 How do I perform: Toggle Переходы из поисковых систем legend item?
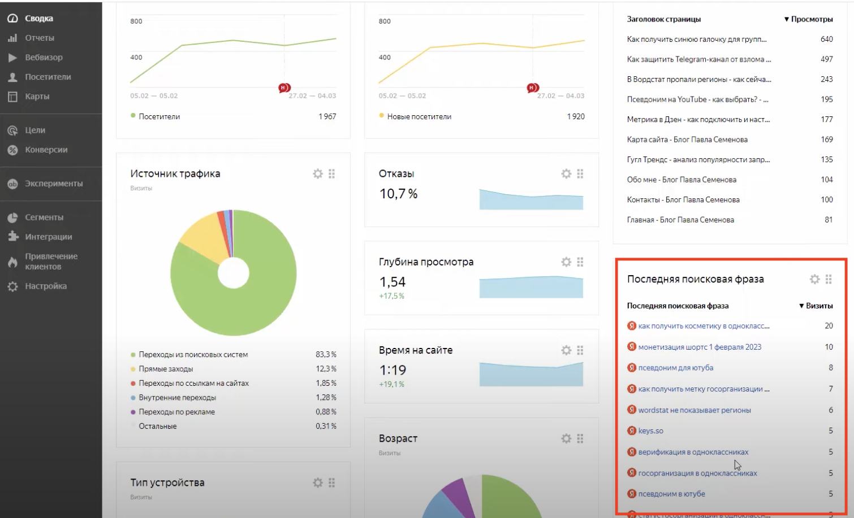[193, 355]
